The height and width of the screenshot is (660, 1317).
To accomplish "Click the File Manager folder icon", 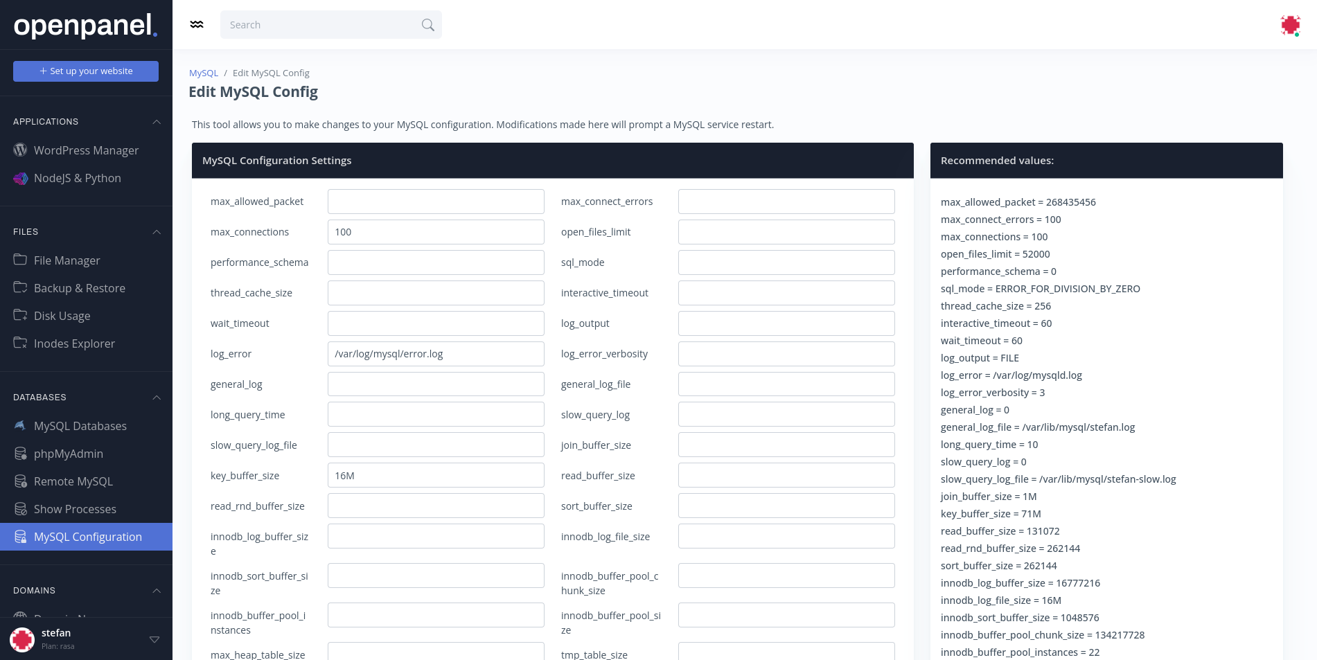I will click(20, 260).
